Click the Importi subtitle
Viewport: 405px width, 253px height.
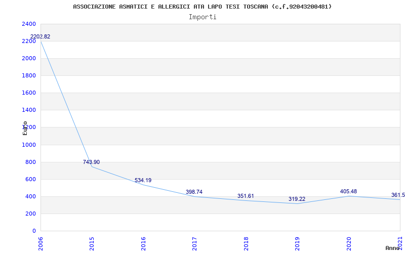tap(202, 17)
